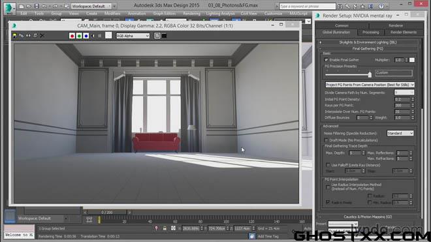Click the FG Precision Presets slider handle
Screen dimensions: 431x242
click(x=370, y=74)
